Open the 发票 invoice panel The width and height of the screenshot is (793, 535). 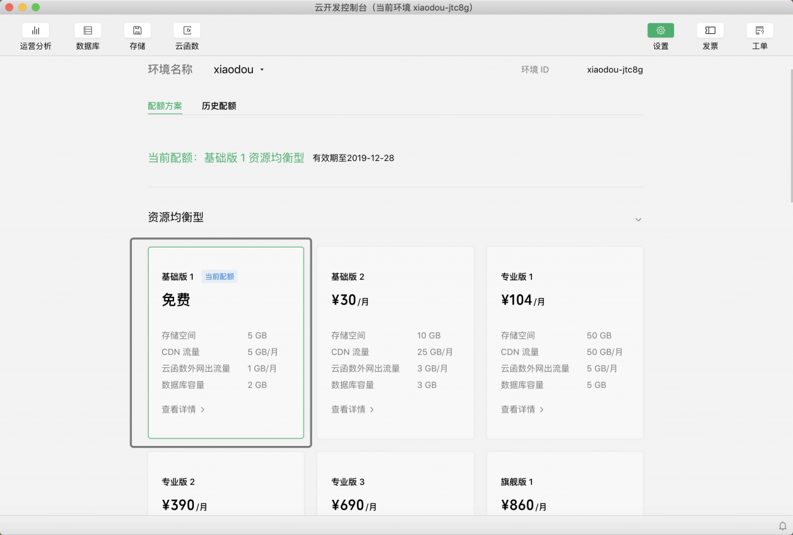coord(710,36)
